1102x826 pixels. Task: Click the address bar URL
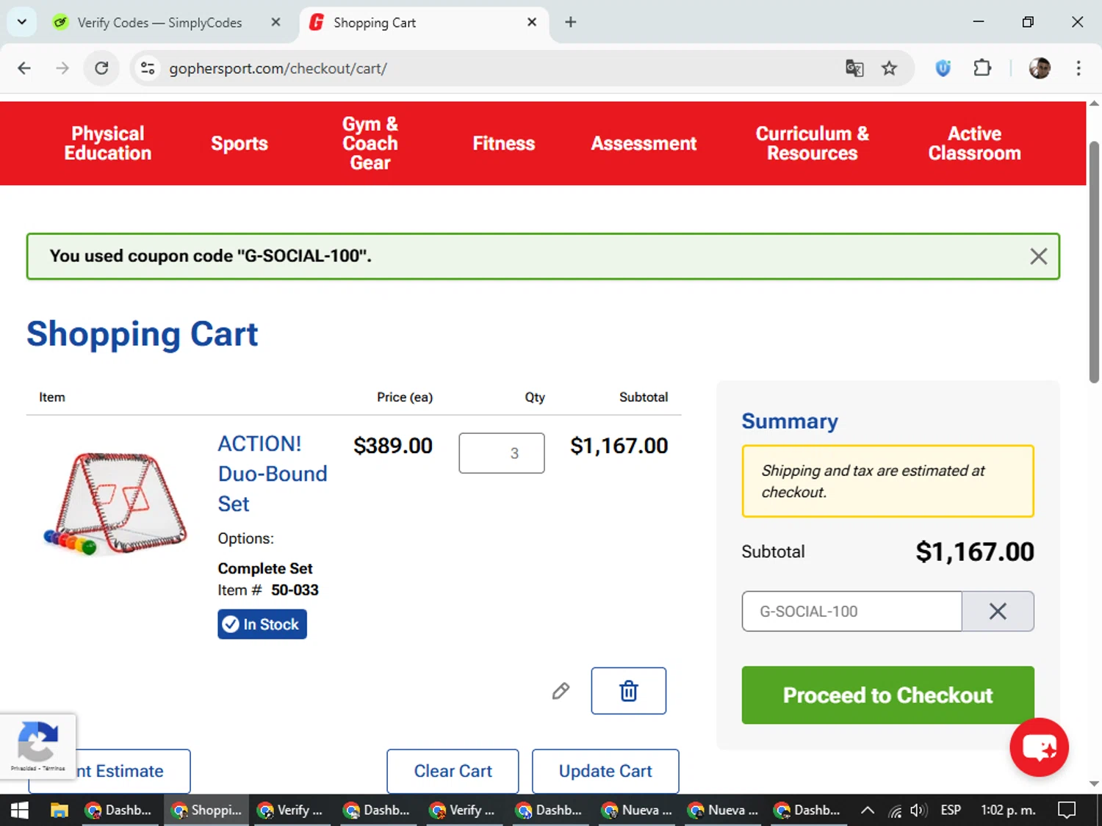278,68
